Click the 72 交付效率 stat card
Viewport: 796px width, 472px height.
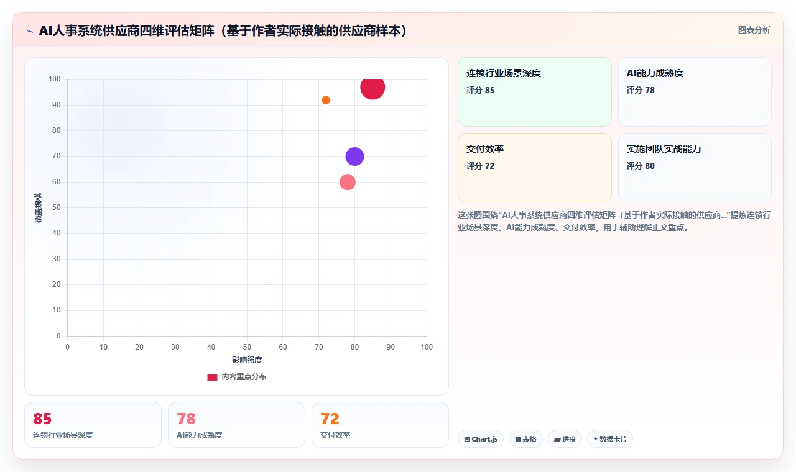point(380,425)
